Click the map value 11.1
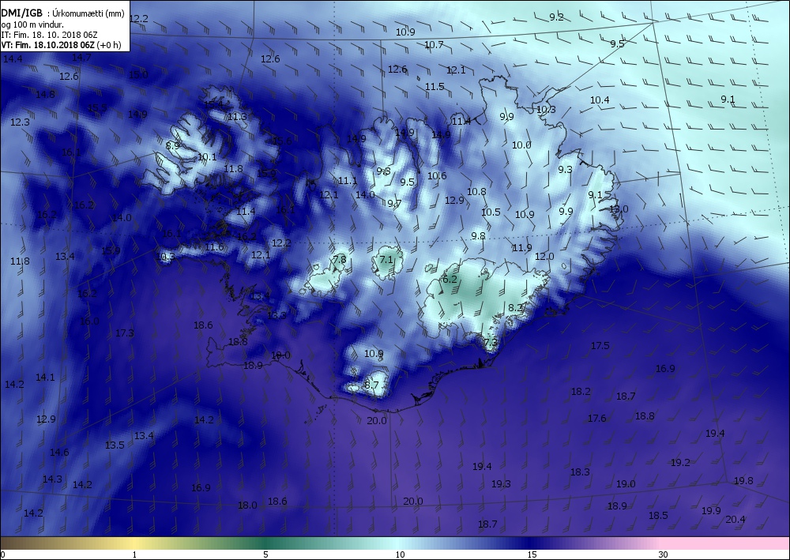790x560 pixels. pyautogui.click(x=348, y=181)
